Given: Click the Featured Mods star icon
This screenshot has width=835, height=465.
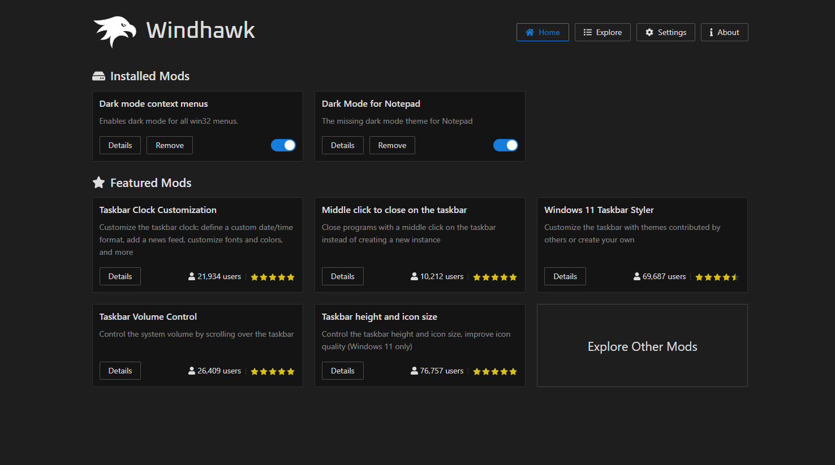Looking at the screenshot, I should click(98, 182).
